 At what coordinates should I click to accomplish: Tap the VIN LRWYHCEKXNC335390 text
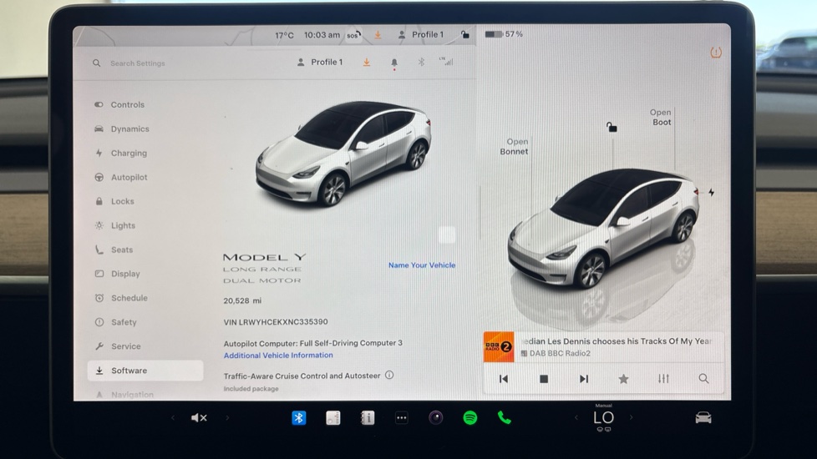pos(276,322)
